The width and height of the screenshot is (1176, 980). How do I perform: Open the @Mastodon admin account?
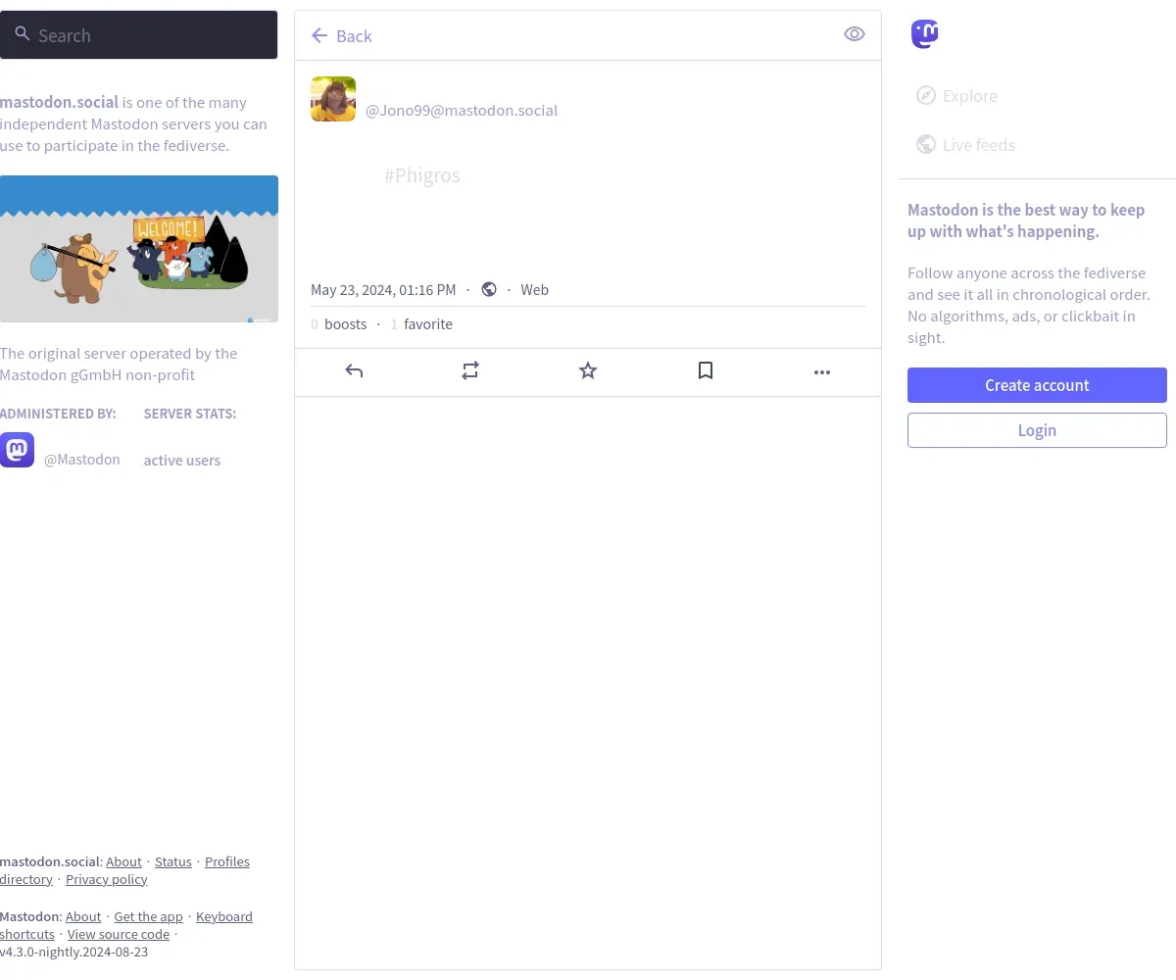click(x=82, y=460)
